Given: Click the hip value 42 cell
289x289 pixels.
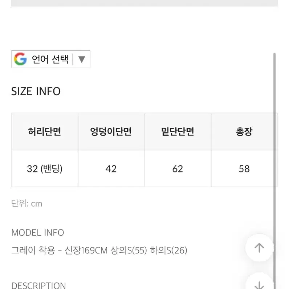Looking at the screenshot, I should (x=111, y=169).
